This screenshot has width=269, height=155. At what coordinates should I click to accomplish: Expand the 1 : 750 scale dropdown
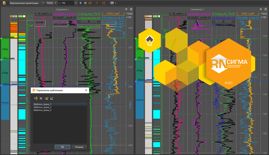click(x=76, y=3)
